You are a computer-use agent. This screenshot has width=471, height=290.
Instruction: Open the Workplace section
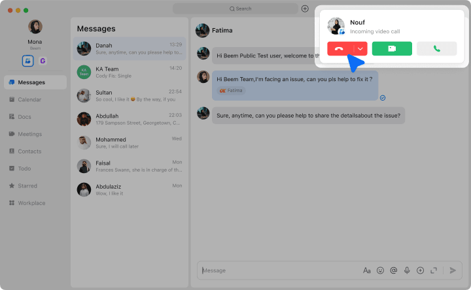point(31,203)
